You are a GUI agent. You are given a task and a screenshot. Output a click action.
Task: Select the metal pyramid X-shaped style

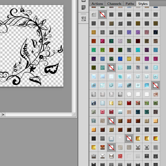[111, 156]
